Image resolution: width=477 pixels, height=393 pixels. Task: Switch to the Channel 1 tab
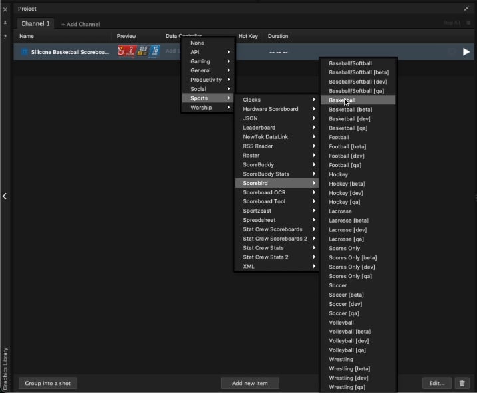click(x=35, y=24)
